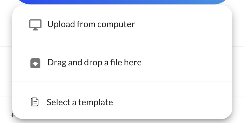Click the blue gradient button above the menu
This screenshot has width=244, height=123.
pos(122,2)
